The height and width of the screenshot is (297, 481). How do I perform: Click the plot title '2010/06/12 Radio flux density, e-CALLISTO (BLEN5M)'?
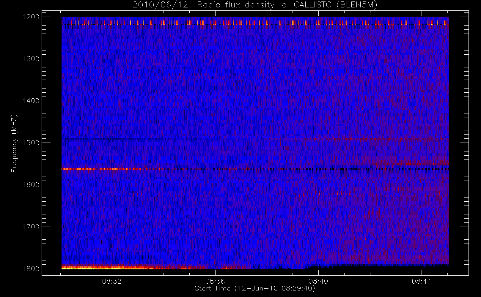click(255, 5)
